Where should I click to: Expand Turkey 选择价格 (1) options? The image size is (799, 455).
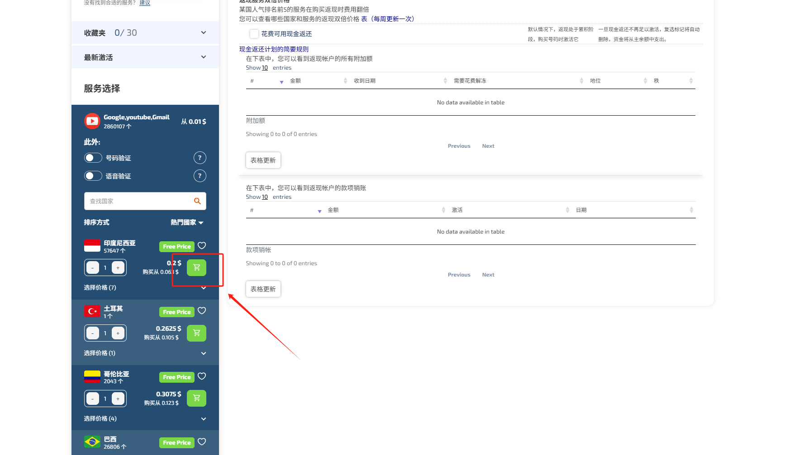145,353
